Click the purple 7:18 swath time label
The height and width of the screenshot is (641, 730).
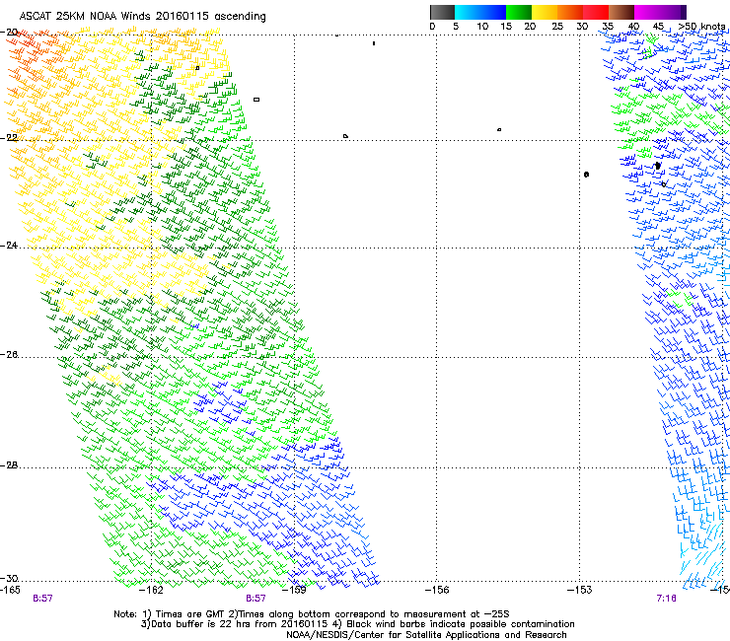666,599
